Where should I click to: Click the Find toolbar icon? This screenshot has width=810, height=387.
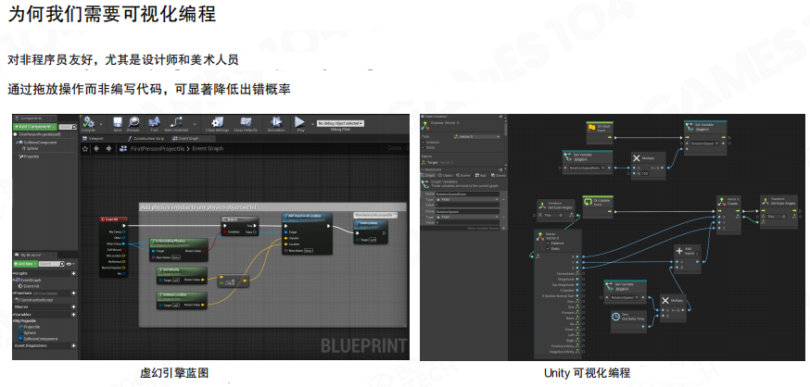[155, 123]
